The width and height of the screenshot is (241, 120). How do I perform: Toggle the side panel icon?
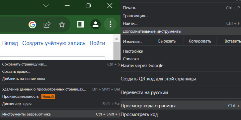point(80,24)
